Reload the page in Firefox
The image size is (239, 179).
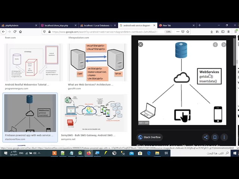click(15, 32)
